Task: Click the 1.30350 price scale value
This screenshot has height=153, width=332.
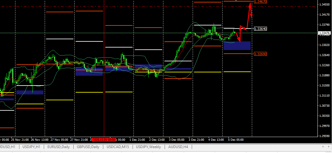Action: [x=324, y=116]
